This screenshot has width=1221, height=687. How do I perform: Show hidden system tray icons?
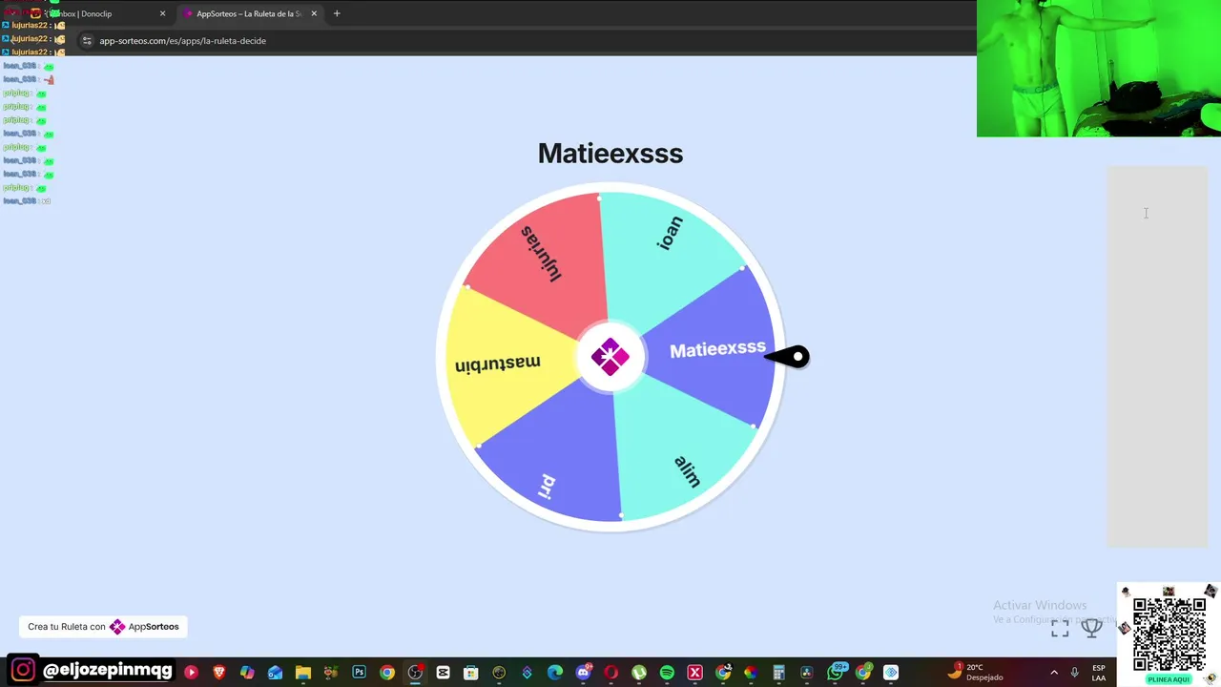pos(1054,673)
